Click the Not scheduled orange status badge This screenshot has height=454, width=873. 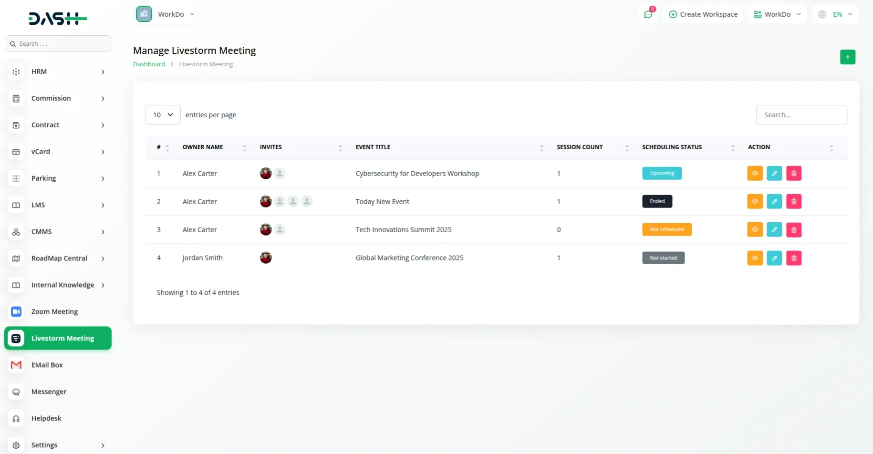click(x=666, y=230)
